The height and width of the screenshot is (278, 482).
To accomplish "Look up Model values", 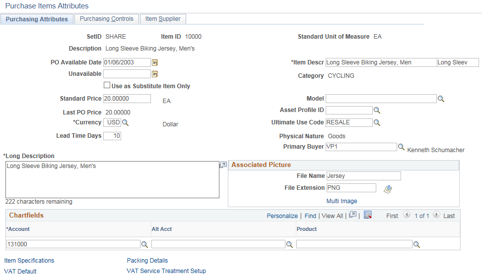I will point(441,99).
